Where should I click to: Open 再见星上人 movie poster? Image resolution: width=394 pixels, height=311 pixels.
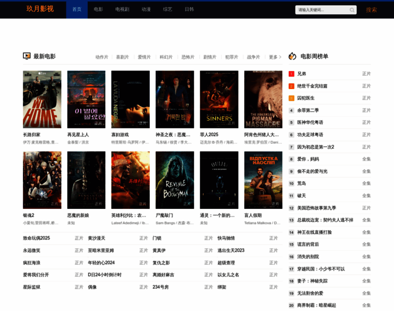pos(86,100)
